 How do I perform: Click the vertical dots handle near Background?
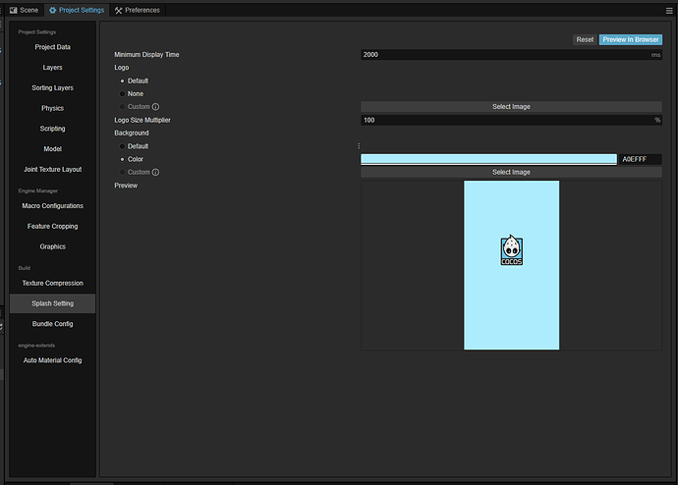(359, 146)
